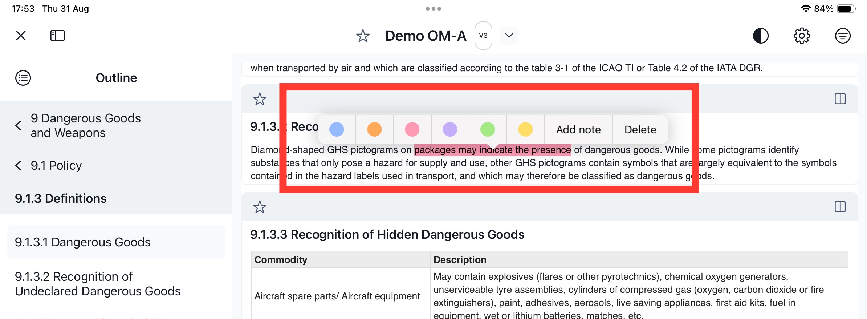Viewport: 867px width, 319px height.
Task: Choose the blue highlight color
Action: coord(337,129)
